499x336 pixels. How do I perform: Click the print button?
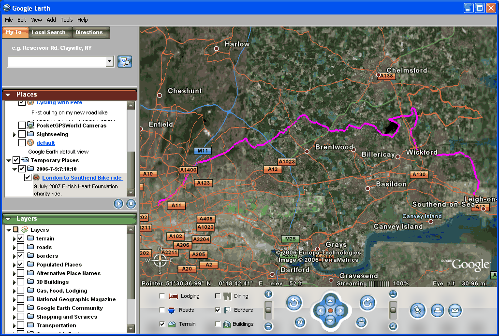tap(438, 310)
